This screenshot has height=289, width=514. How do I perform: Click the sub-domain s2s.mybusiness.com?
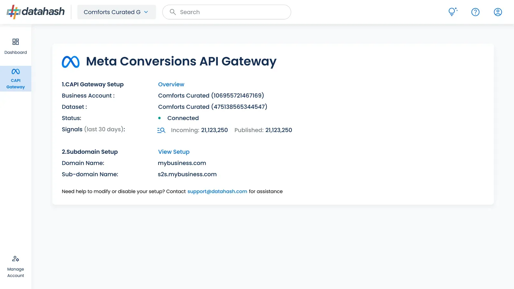point(187,174)
